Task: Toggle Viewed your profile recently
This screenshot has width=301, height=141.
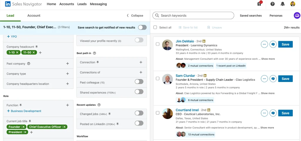Action: tap(139, 40)
